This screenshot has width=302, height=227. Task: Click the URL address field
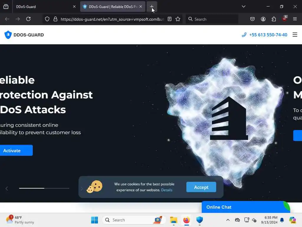pos(112,19)
